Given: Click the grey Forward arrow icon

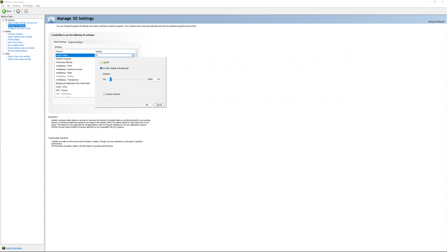Looking at the screenshot, I should [x=18, y=11].
